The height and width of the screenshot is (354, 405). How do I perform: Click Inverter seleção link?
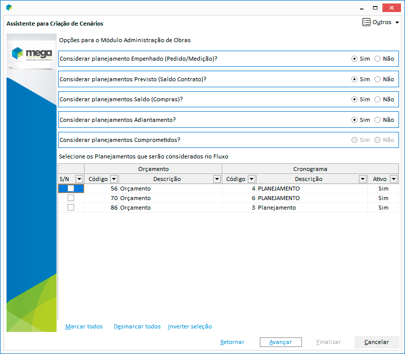[x=190, y=326]
